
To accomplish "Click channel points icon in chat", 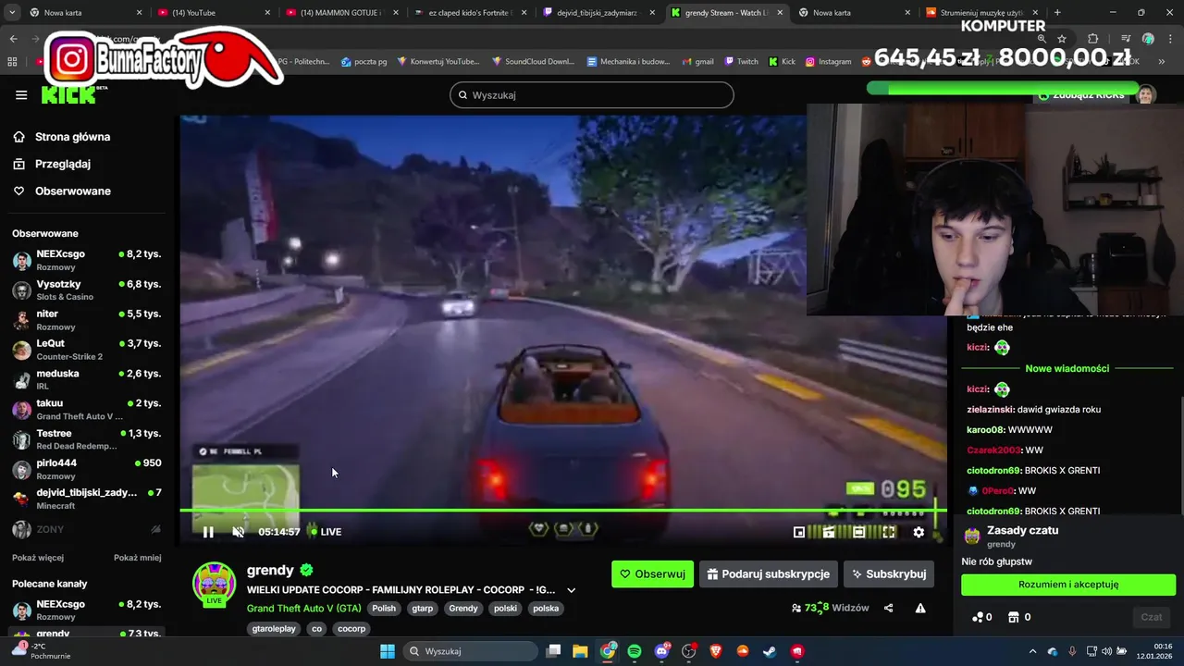I will [978, 617].
